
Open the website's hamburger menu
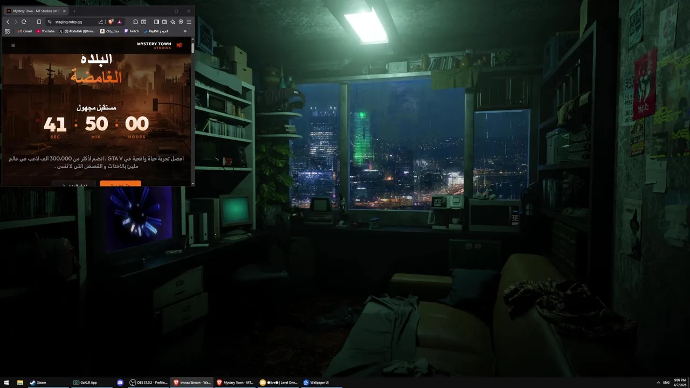(13, 45)
